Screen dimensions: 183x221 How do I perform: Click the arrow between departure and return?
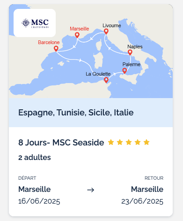coord(91,190)
